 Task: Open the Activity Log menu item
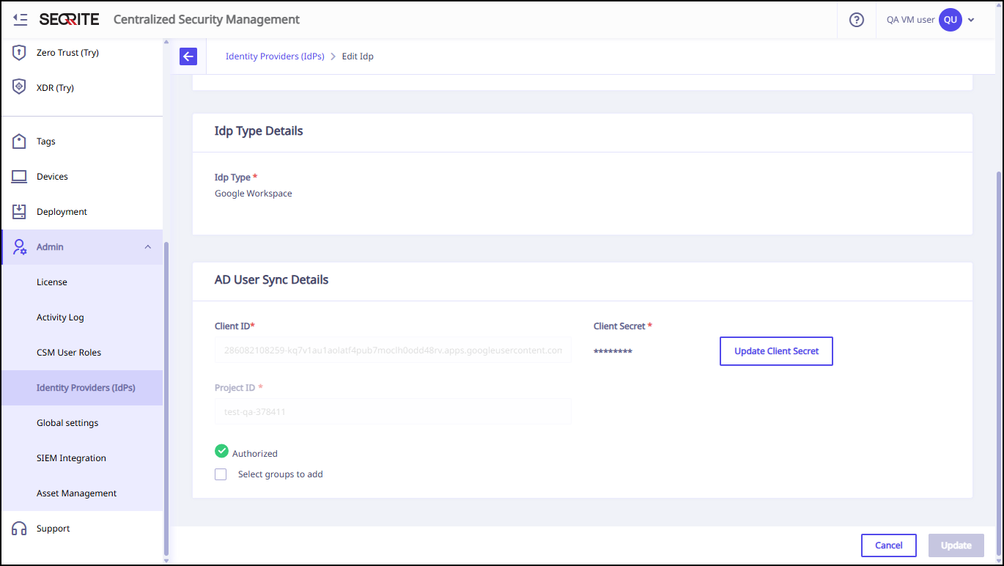60,317
